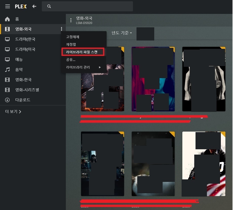Select 라이브러리 파일 스캔 menu entry
The image size is (233, 210).
83,52
